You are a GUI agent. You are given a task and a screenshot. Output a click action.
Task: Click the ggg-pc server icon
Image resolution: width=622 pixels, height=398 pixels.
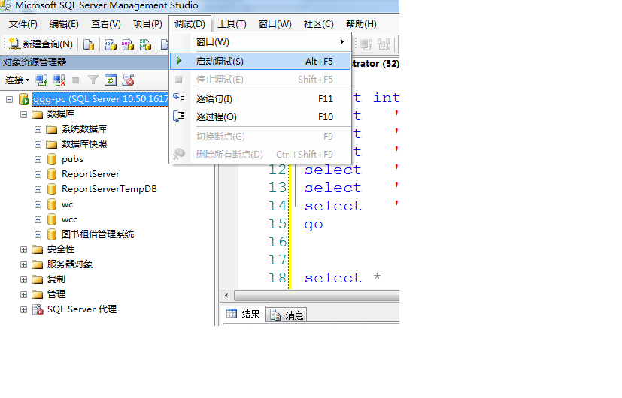tap(24, 99)
